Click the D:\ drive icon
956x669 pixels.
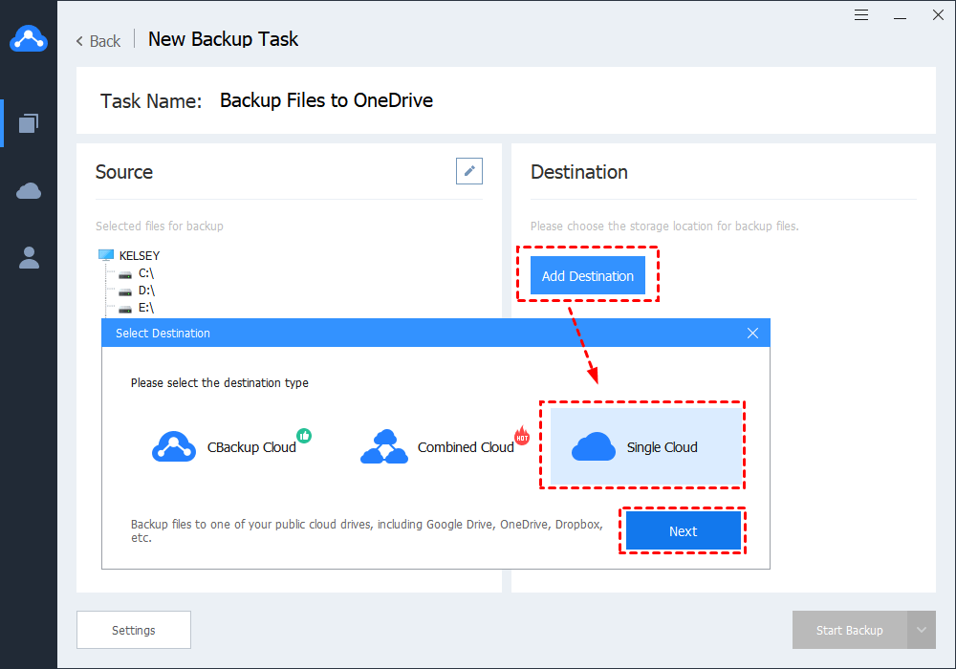click(125, 291)
